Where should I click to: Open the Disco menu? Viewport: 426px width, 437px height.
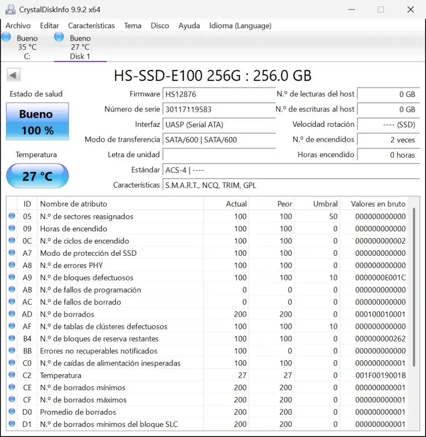pos(160,26)
